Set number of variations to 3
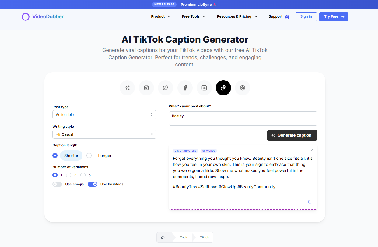378x247 pixels. click(69, 175)
